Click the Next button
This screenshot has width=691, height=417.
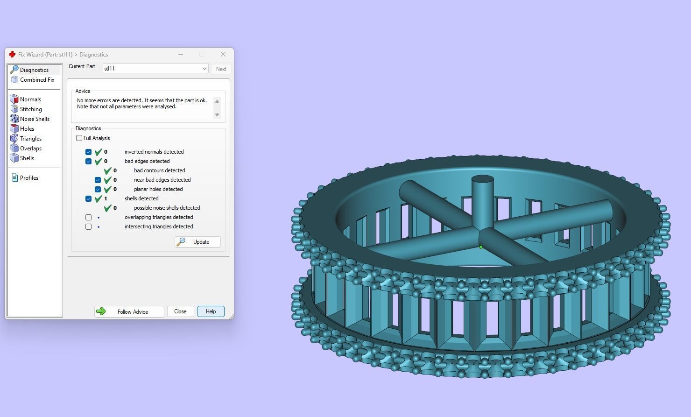tap(221, 69)
